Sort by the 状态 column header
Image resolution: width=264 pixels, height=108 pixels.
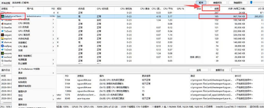194,8
